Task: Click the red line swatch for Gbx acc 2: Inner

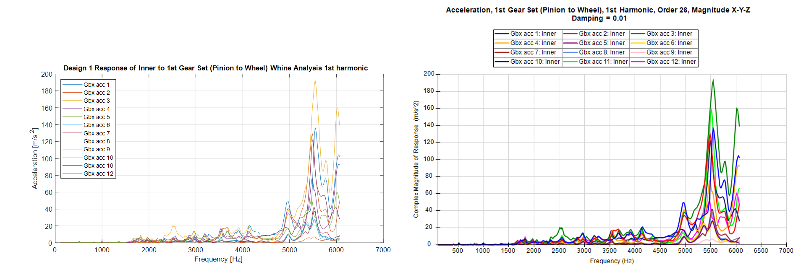Action: pyautogui.click(x=570, y=34)
